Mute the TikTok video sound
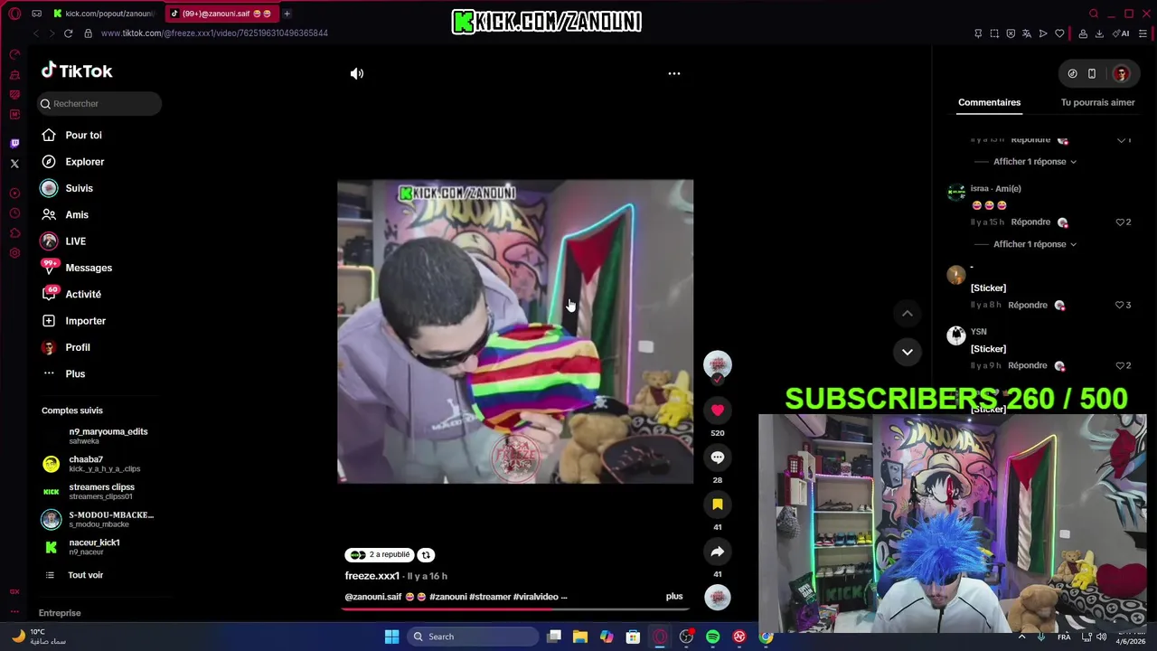The height and width of the screenshot is (651, 1157). pyautogui.click(x=357, y=73)
